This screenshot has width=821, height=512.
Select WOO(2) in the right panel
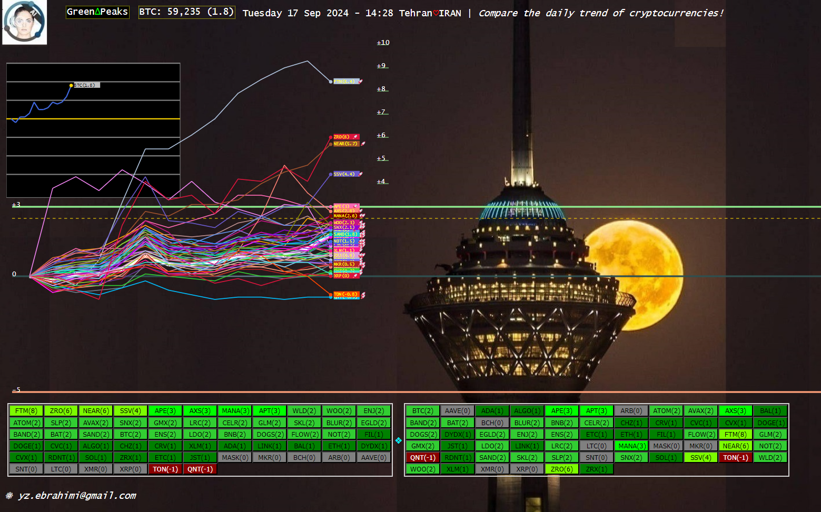point(423,469)
